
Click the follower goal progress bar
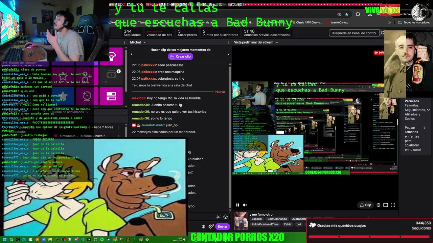(x=369, y=237)
